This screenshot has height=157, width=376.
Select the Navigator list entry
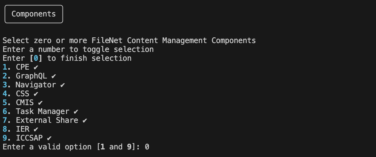tap(36, 85)
